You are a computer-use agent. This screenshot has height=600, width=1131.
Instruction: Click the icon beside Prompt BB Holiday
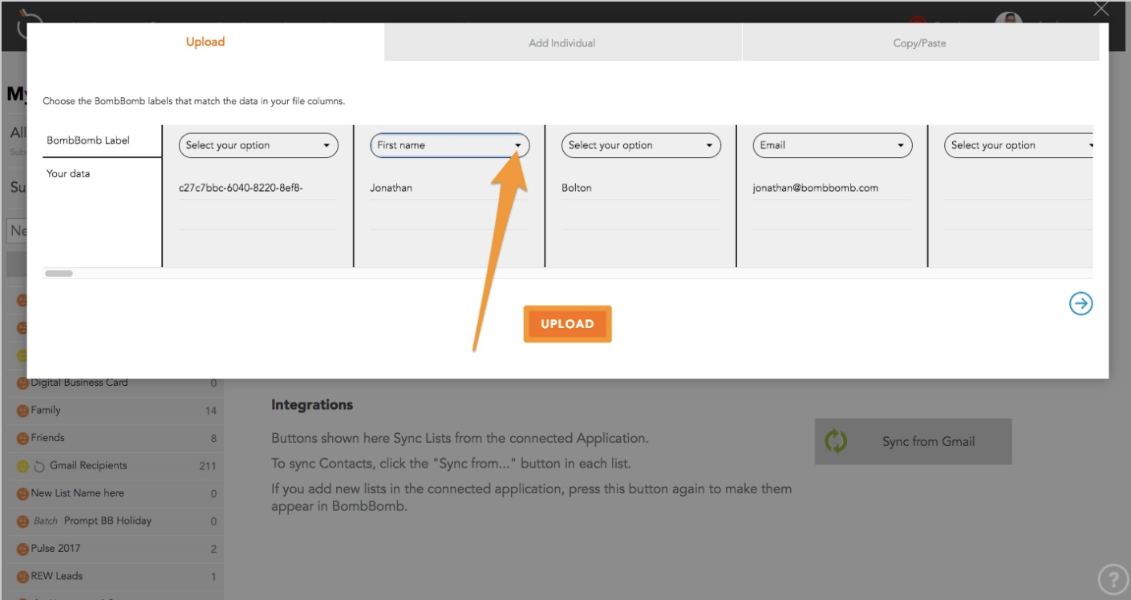pos(22,521)
